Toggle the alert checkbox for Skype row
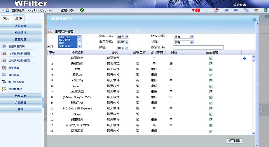 (x=211, y=114)
